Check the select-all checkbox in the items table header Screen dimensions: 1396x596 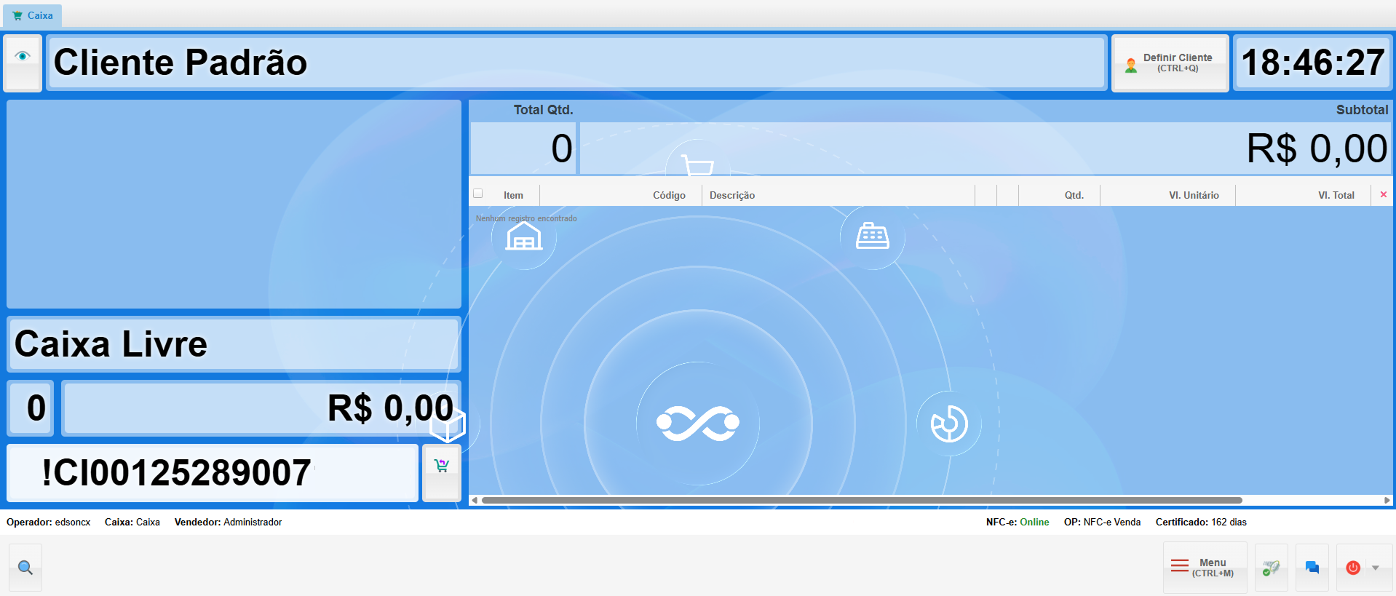pyautogui.click(x=478, y=194)
